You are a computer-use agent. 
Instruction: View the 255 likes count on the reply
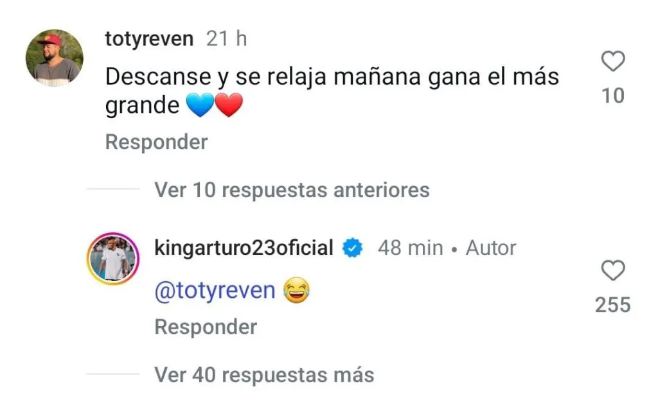[613, 304]
